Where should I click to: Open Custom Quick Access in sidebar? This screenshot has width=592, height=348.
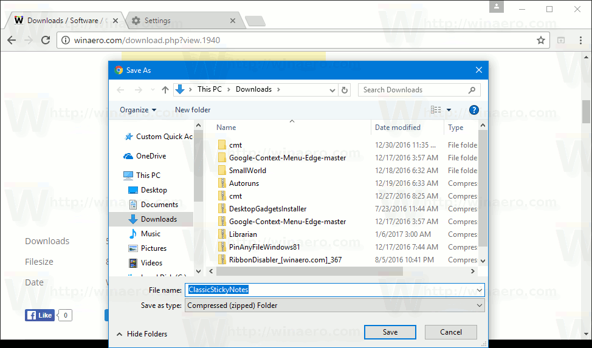pos(159,137)
